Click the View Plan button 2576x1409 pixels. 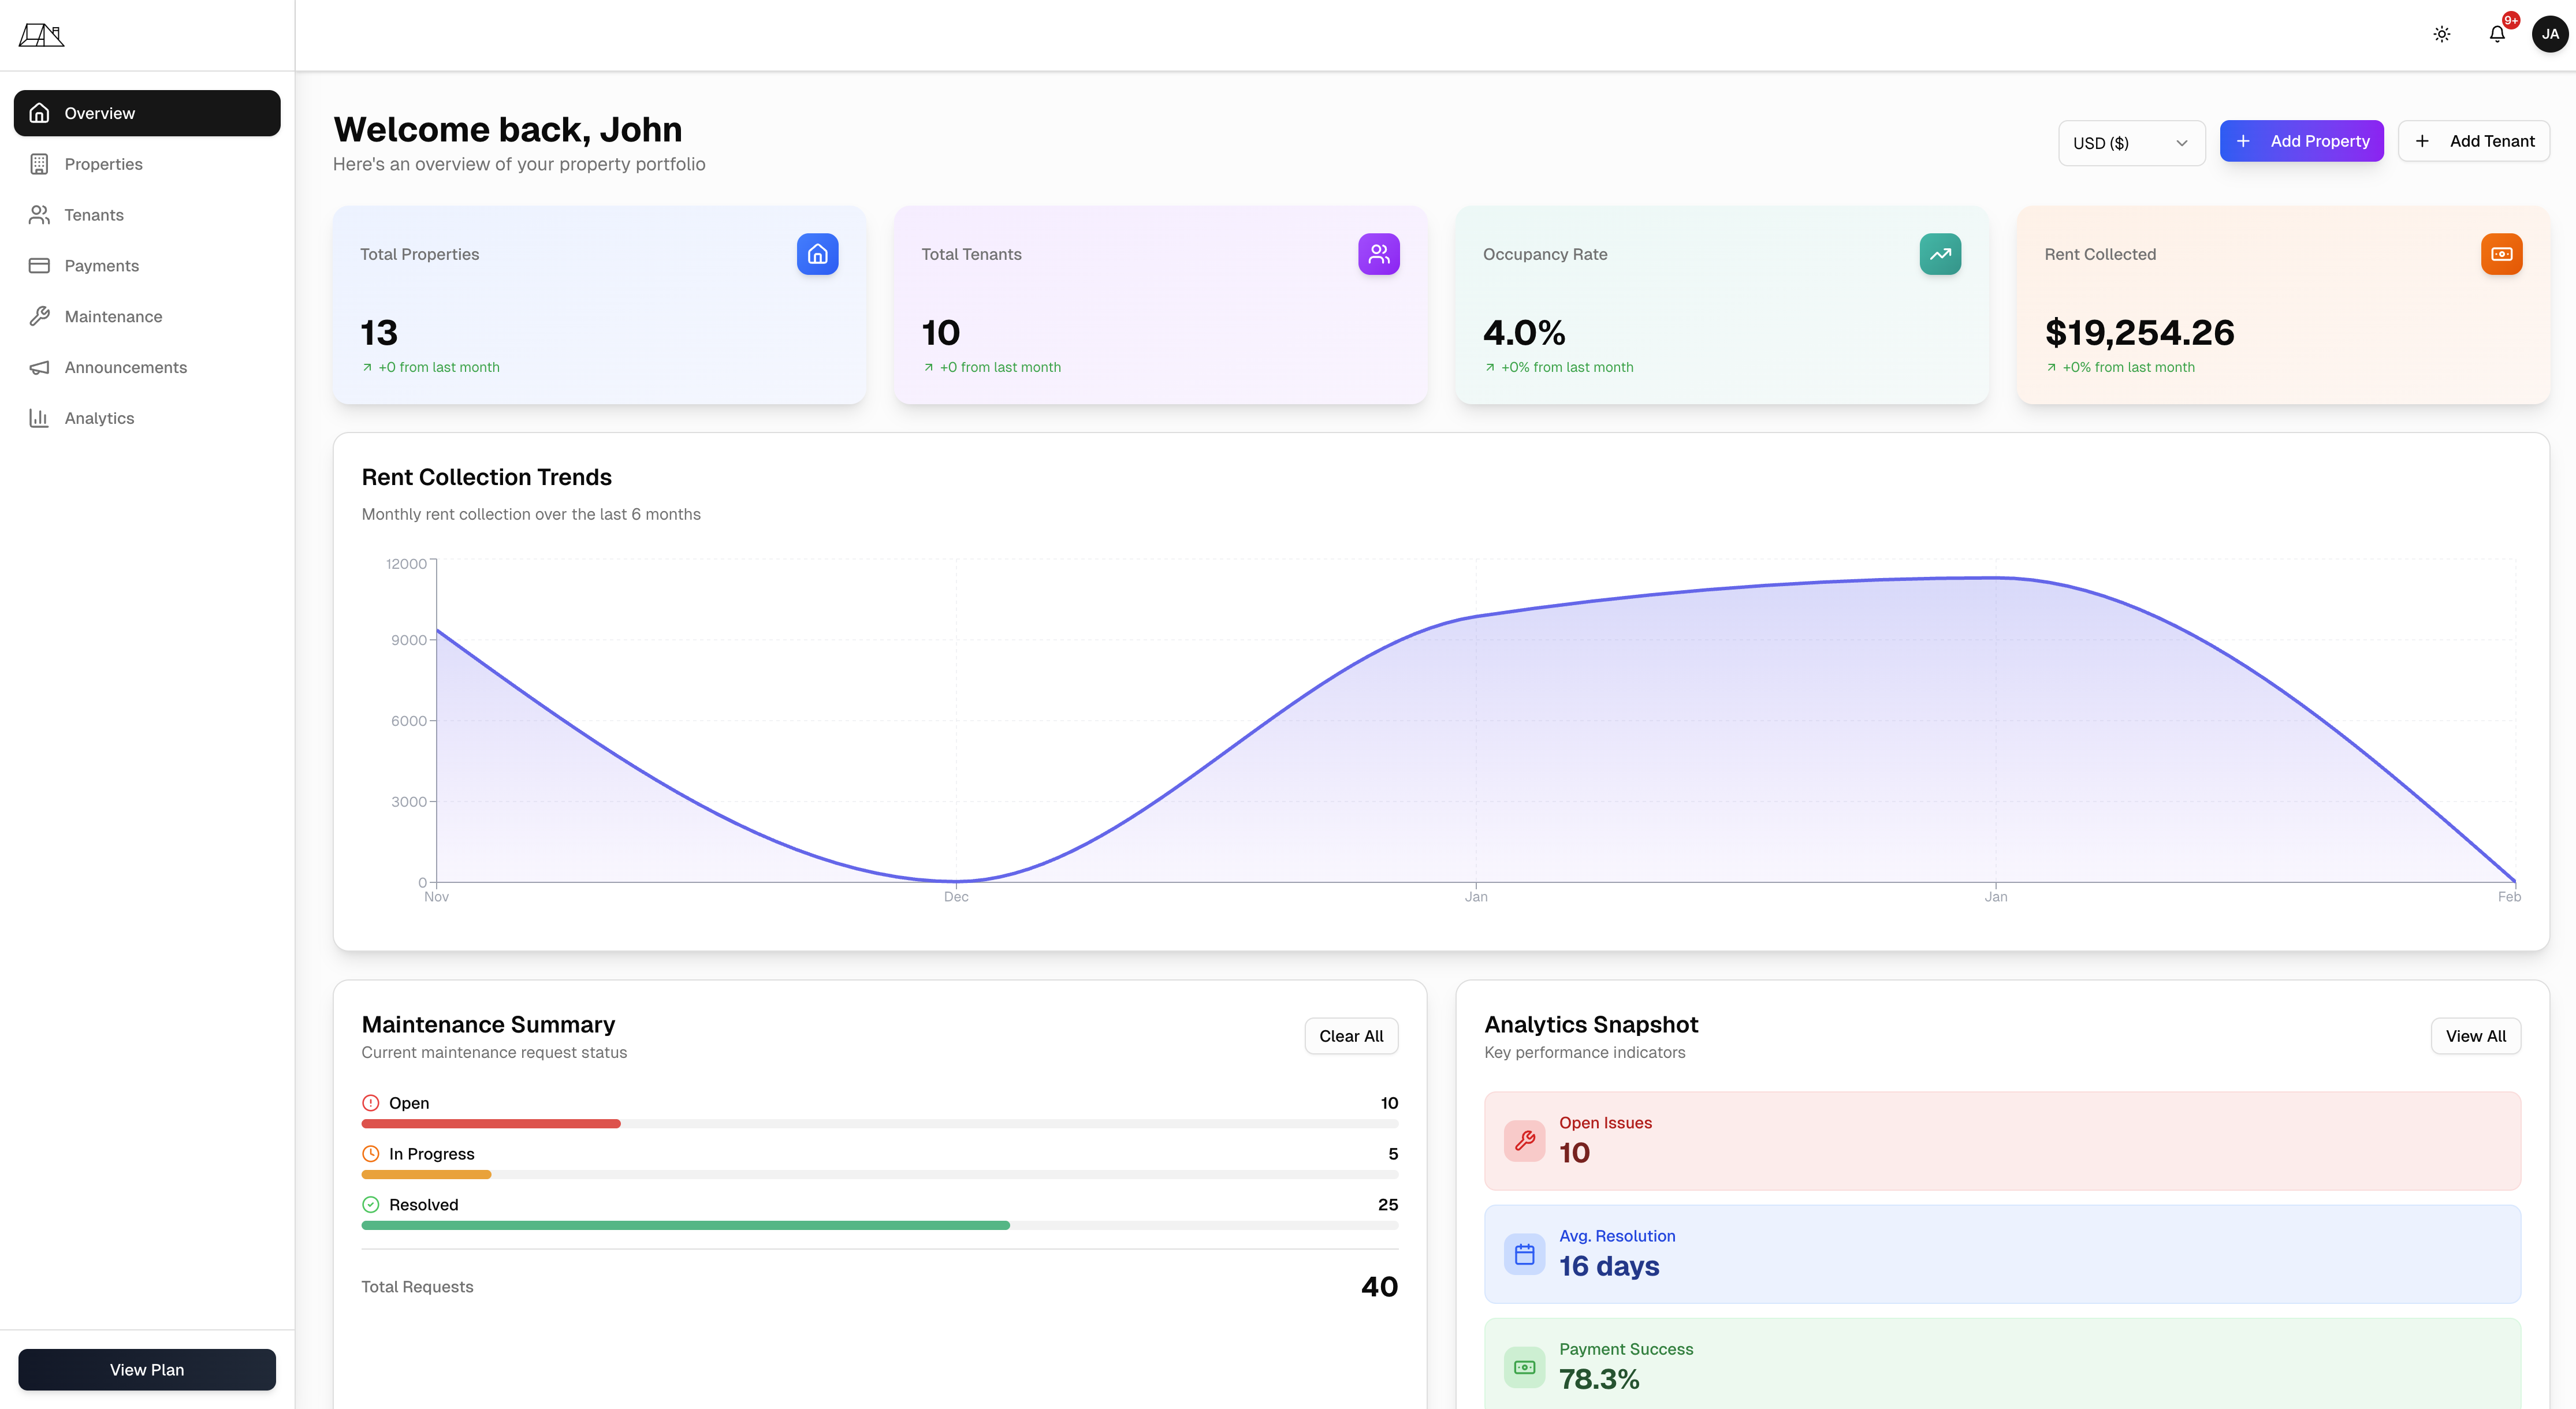click(147, 1370)
